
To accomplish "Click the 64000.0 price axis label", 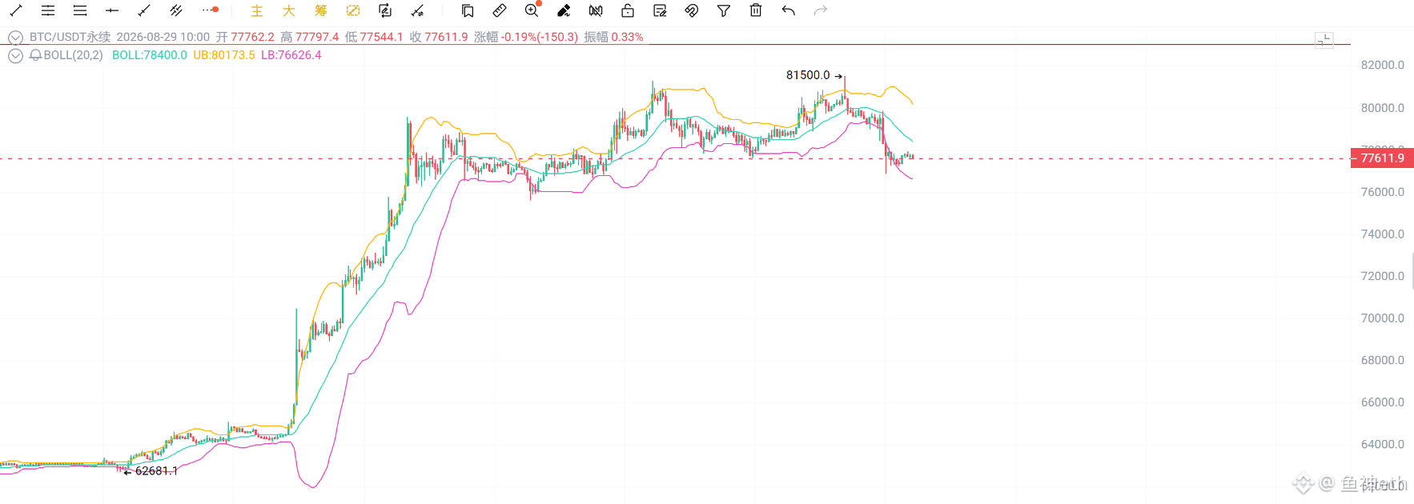I will click(x=1383, y=445).
